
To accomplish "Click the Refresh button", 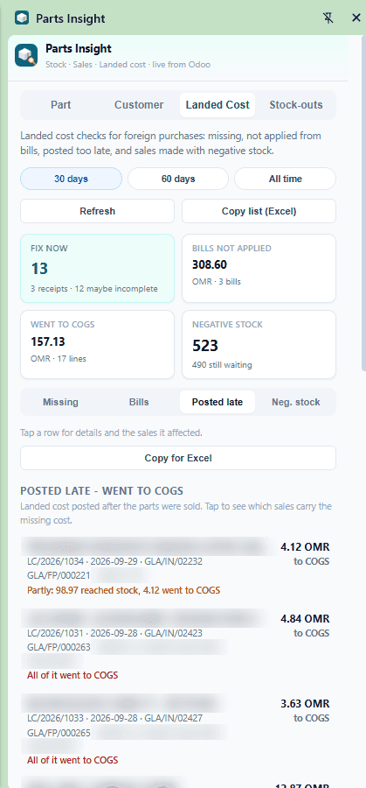I will (x=97, y=211).
